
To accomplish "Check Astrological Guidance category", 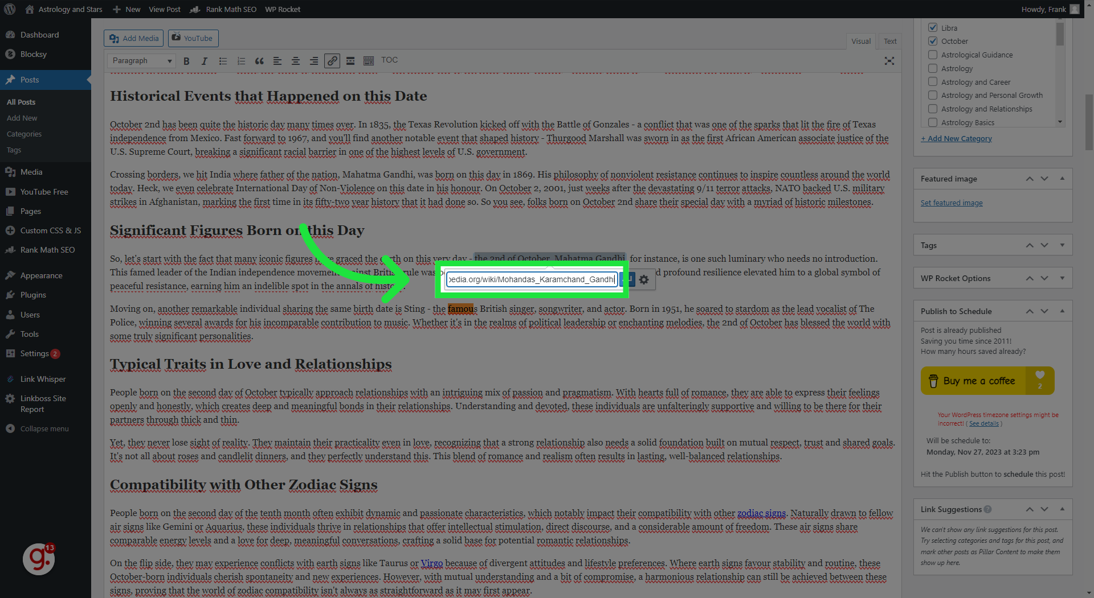I will [933, 55].
